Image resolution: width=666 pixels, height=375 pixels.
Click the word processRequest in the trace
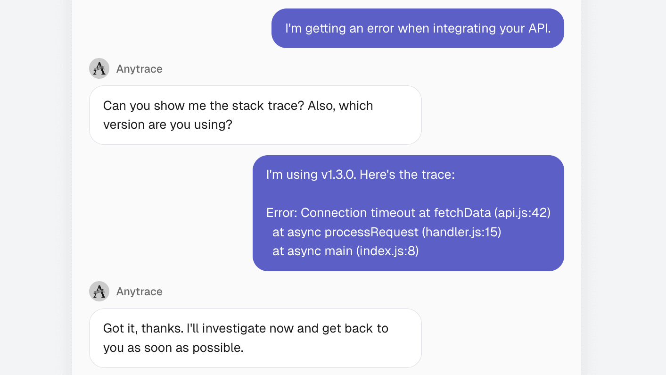coord(371,232)
